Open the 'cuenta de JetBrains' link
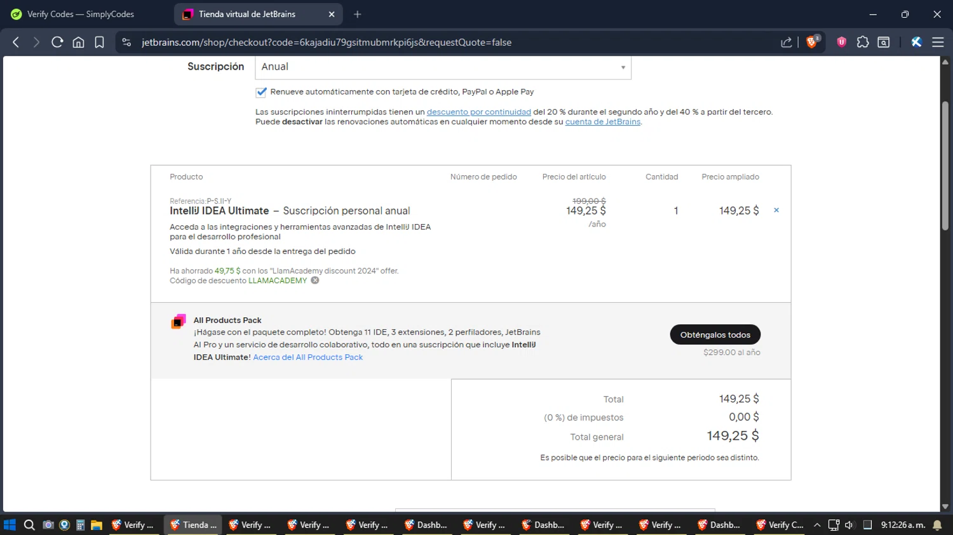Image resolution: width=953 pixels, height=535 pixels. tap(603, 122)
